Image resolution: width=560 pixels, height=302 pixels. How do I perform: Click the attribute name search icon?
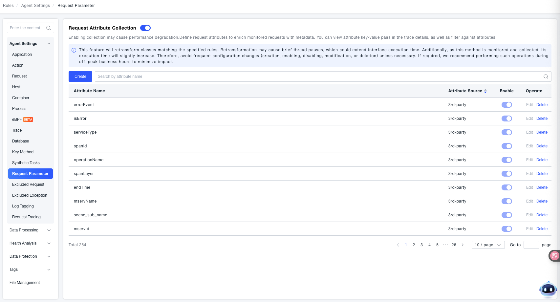[546, 76]
